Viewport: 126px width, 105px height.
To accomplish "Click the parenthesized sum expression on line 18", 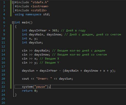I will pyautogui.click(x=88, y=71).
